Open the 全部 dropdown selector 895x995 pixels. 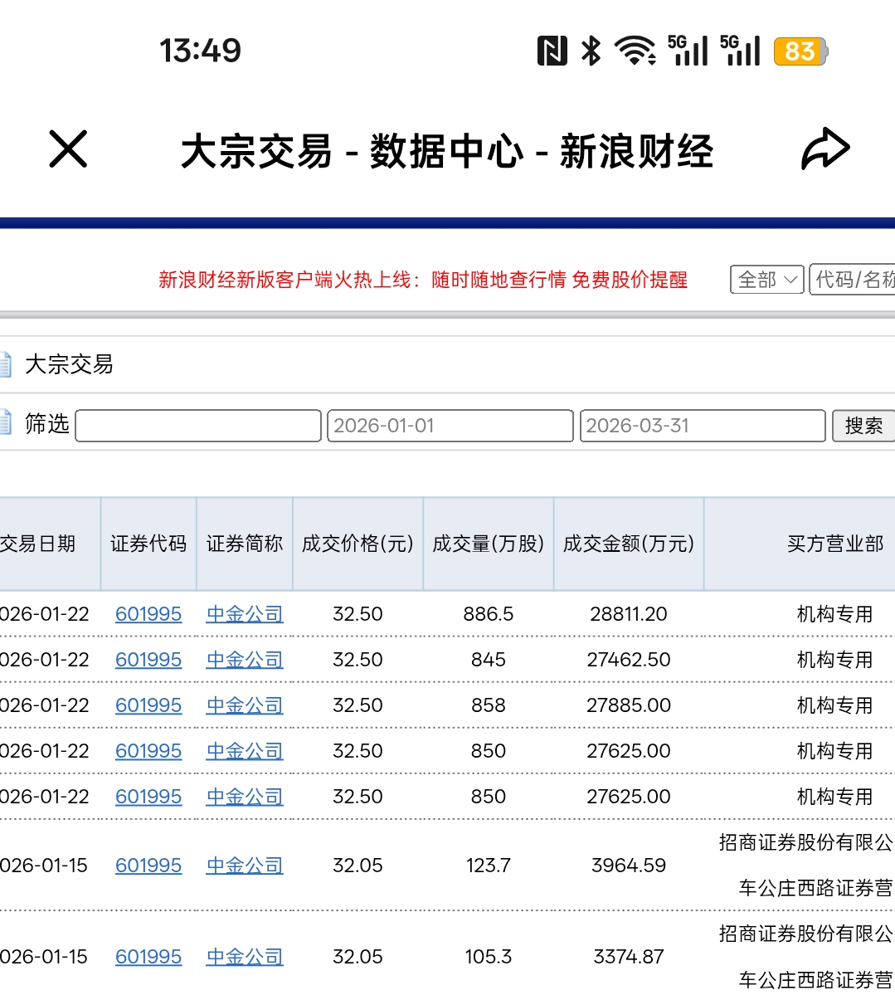tap(767, 280)
